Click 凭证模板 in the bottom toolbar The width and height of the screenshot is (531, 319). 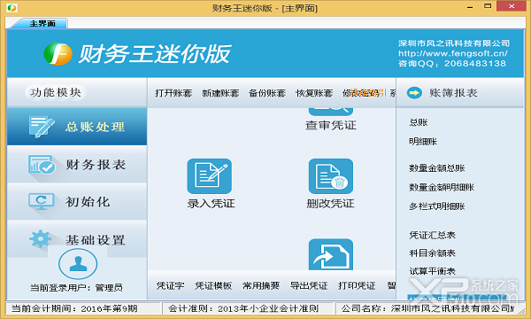(213, 286)
